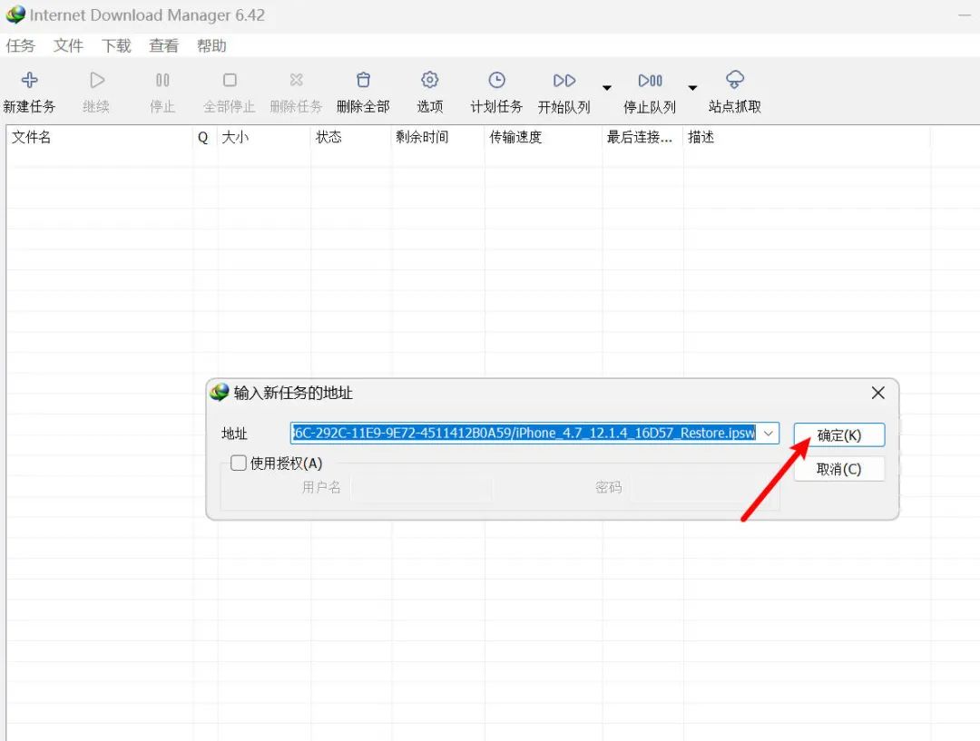This screenshot has height=741, width=980.
Task: Open the Downloads (下载) menu
Action: tap(116, 45)
